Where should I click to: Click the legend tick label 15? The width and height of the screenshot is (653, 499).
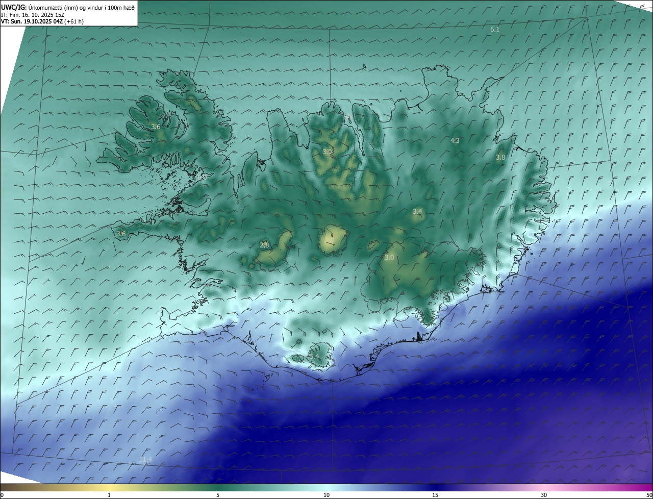coord(435,495)
